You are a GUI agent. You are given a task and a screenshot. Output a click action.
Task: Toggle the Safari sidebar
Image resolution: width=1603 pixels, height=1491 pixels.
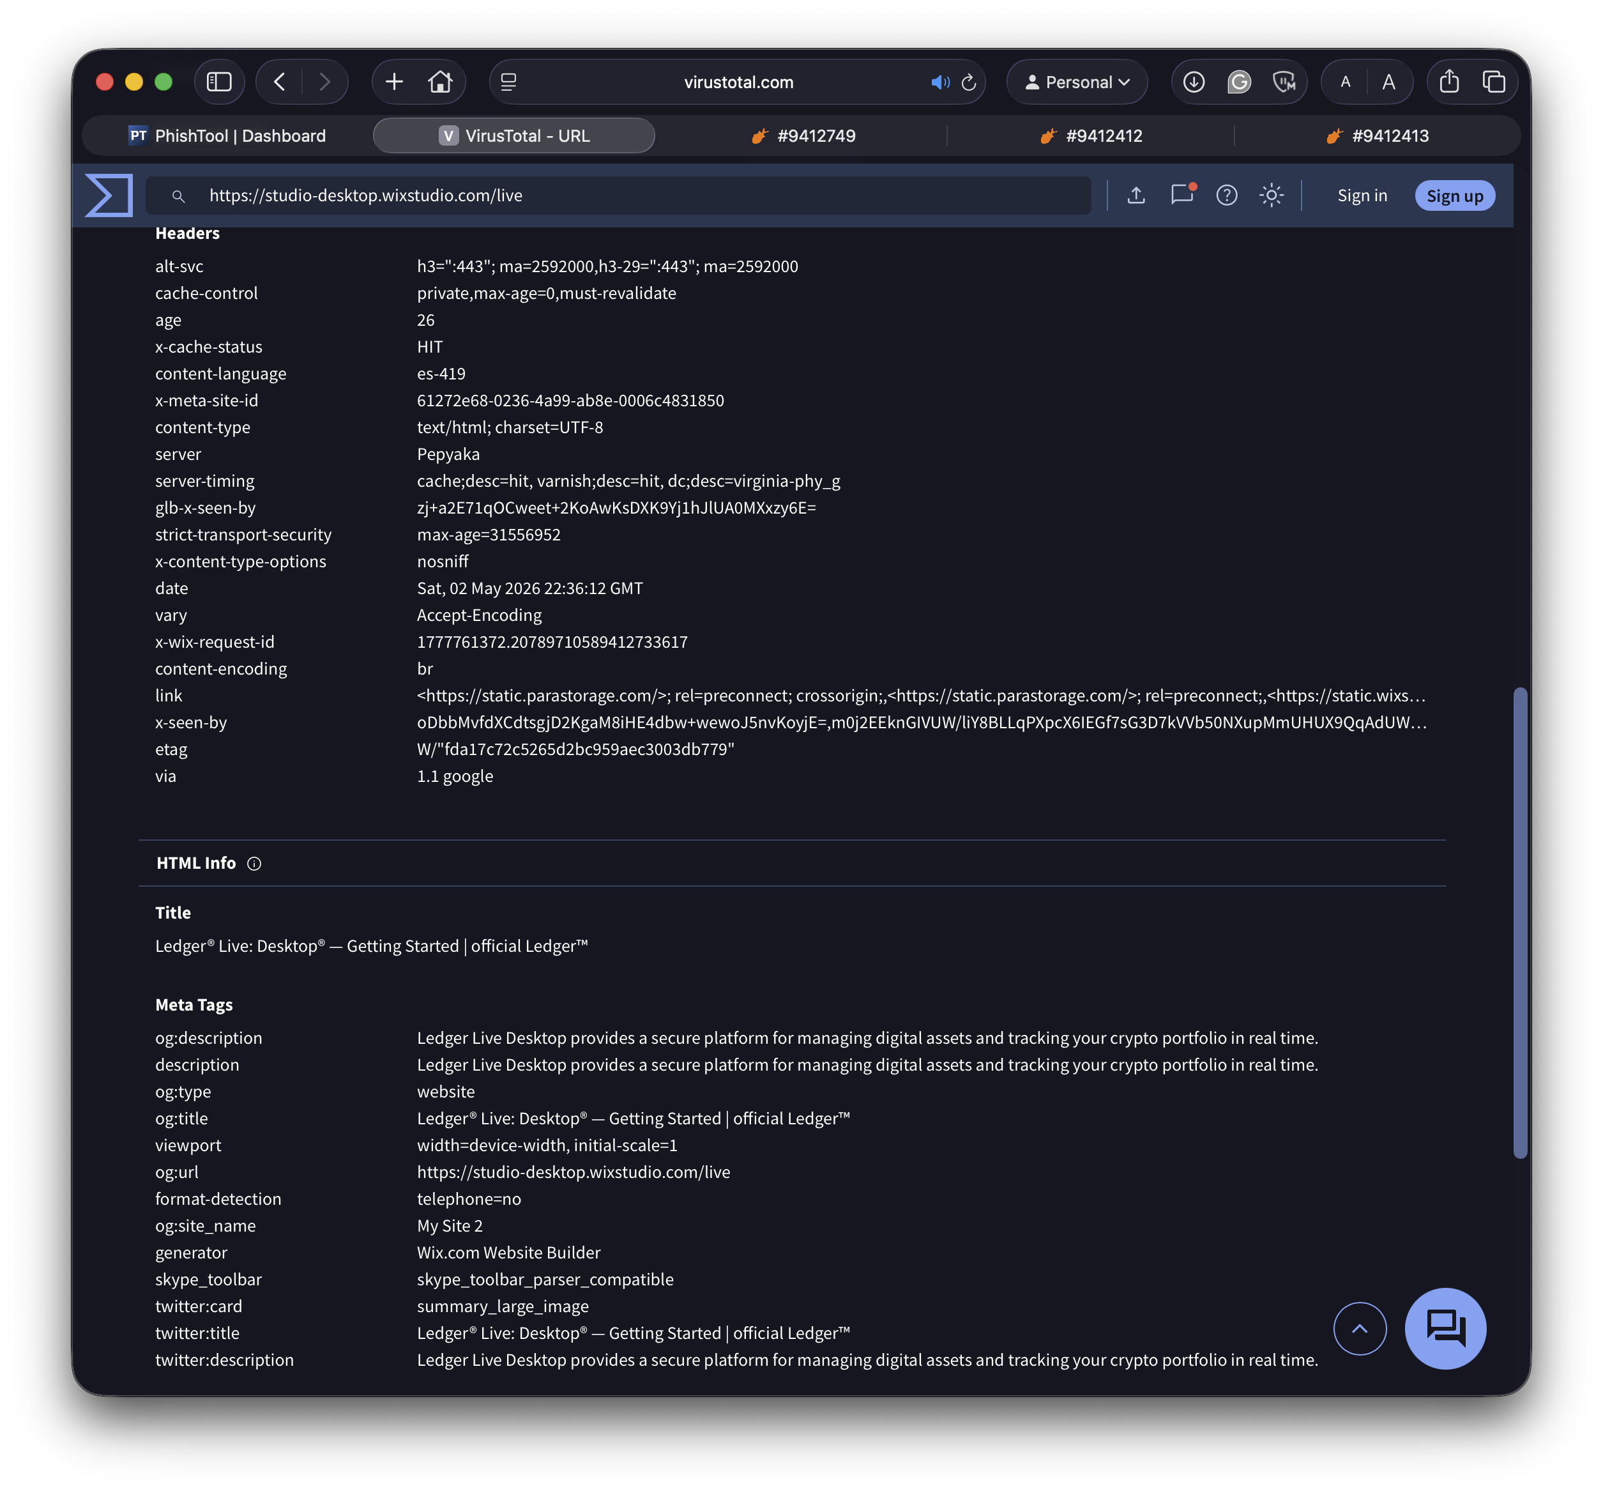click(x=219, y=81)
